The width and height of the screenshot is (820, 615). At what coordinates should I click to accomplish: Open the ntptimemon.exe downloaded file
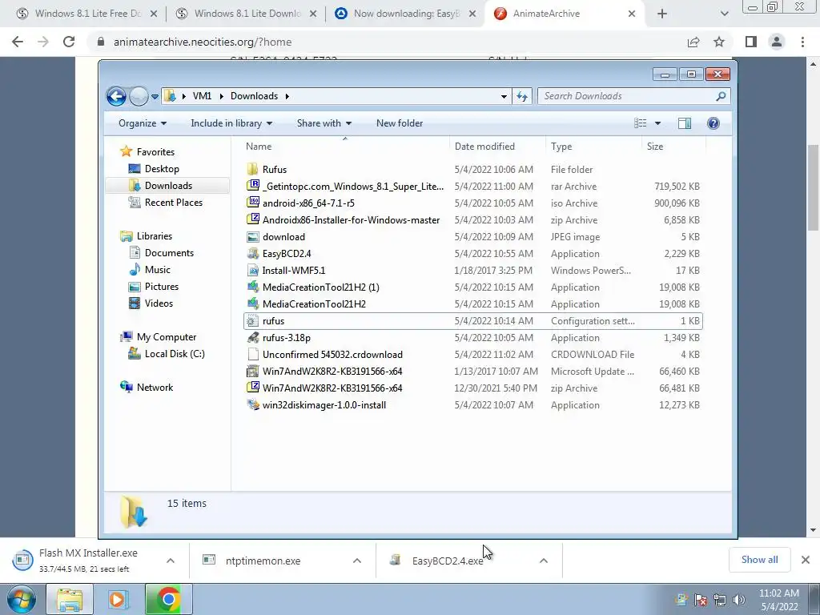coord(263,561)
